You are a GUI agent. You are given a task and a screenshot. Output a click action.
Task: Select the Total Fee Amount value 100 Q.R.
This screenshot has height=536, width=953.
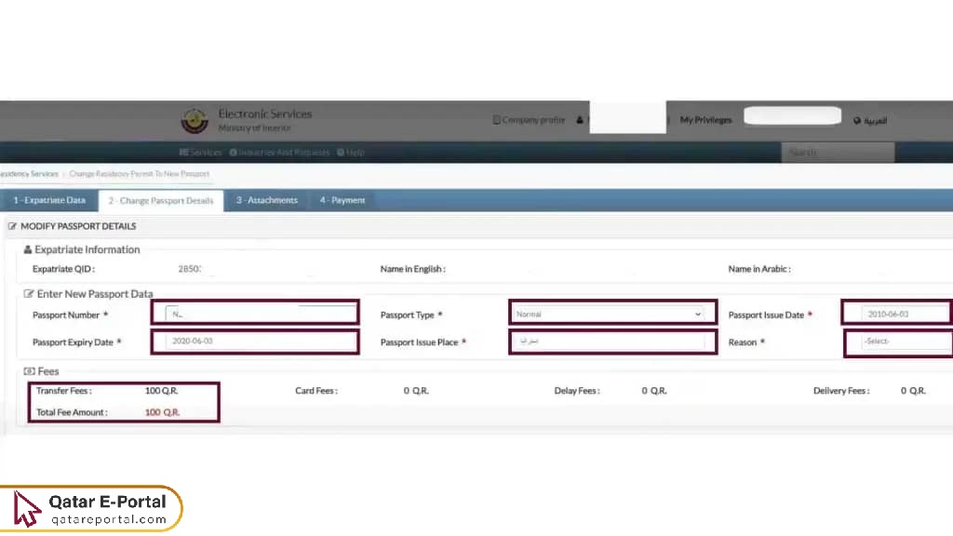pos(162,412)
